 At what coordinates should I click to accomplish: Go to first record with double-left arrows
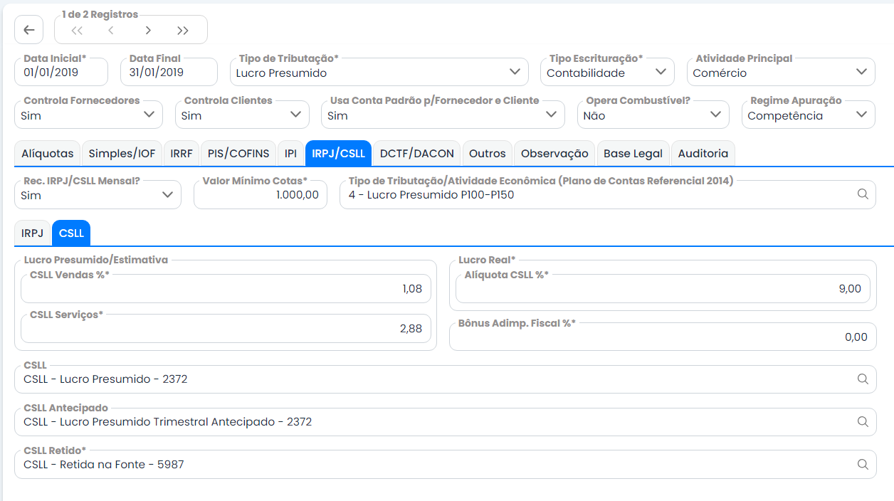click(77, 30)
